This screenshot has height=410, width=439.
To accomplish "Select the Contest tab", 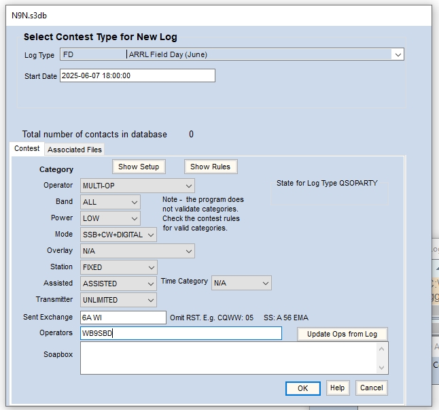I will point(27,148).
